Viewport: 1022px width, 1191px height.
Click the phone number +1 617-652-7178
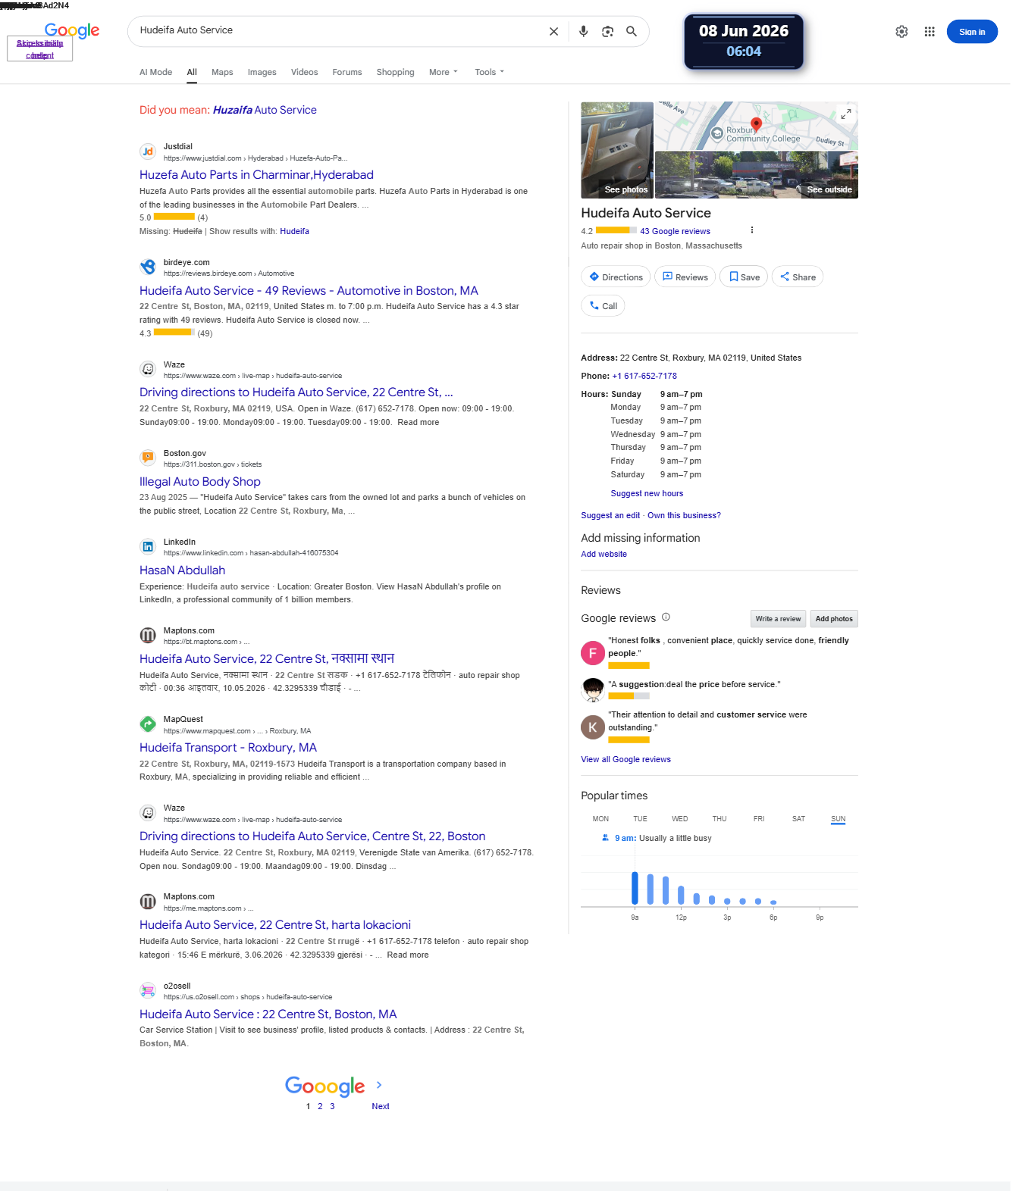click(644, 376)
